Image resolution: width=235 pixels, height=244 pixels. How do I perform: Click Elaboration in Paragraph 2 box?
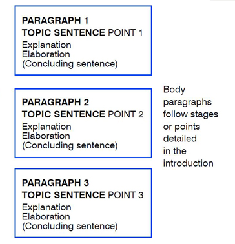click(x=46, y=136)
